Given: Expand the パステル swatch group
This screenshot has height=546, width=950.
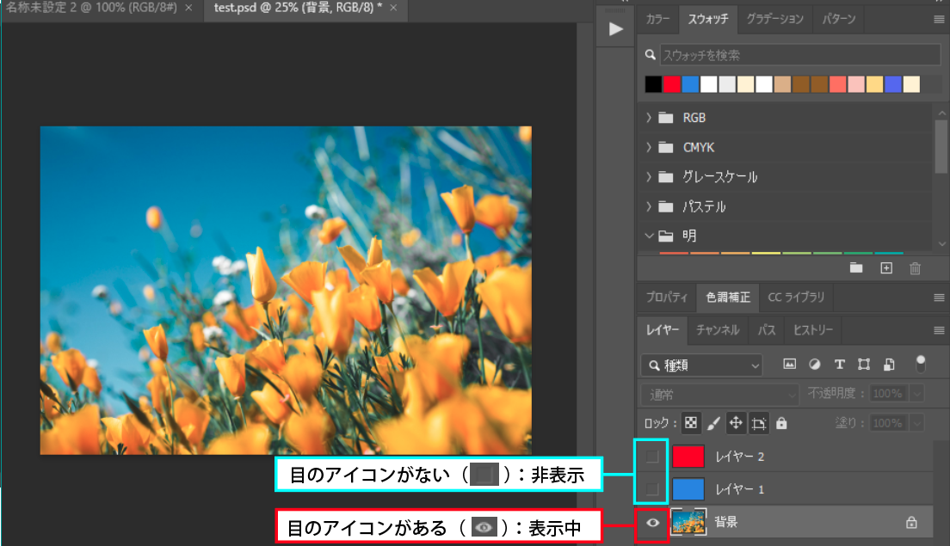Looking at the screenshot, I should coord(649,206).
